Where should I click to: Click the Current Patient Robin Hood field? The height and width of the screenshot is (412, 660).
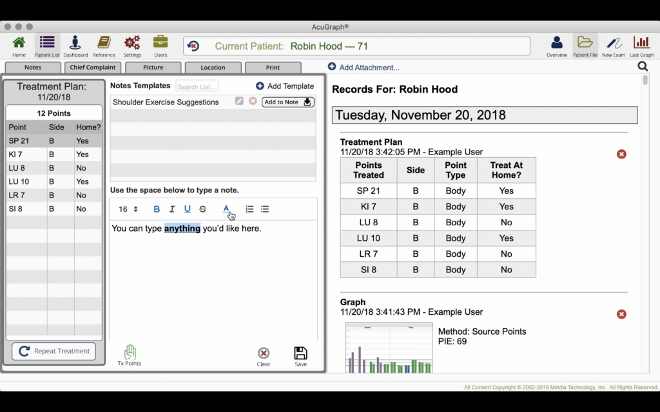click(356, 46)
